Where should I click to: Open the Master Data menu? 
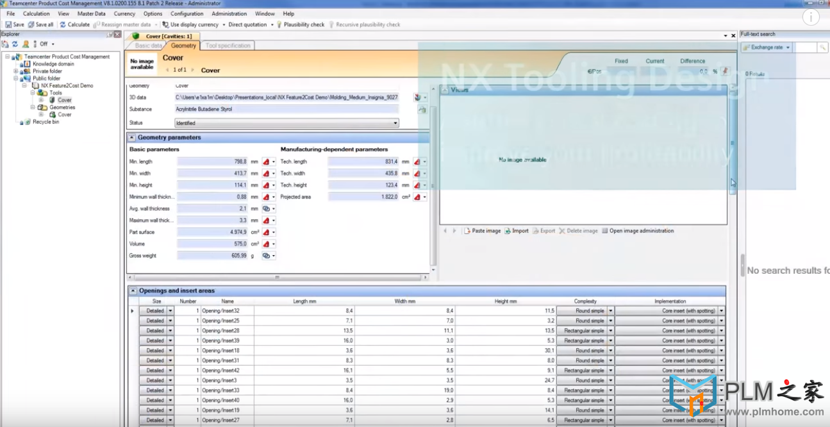91,13
